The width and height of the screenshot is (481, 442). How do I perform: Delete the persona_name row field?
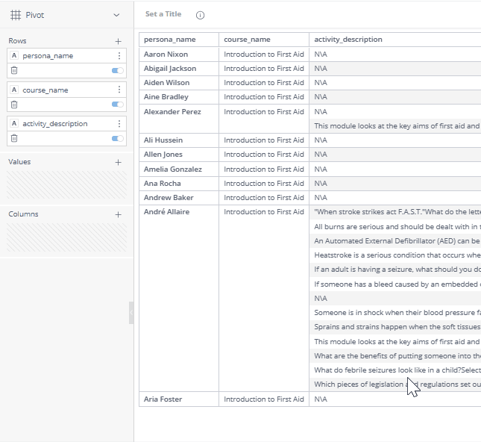[x=14, y=70]
